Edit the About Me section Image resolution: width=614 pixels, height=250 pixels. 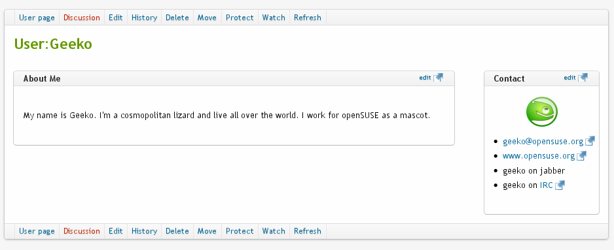click(425, 77)
